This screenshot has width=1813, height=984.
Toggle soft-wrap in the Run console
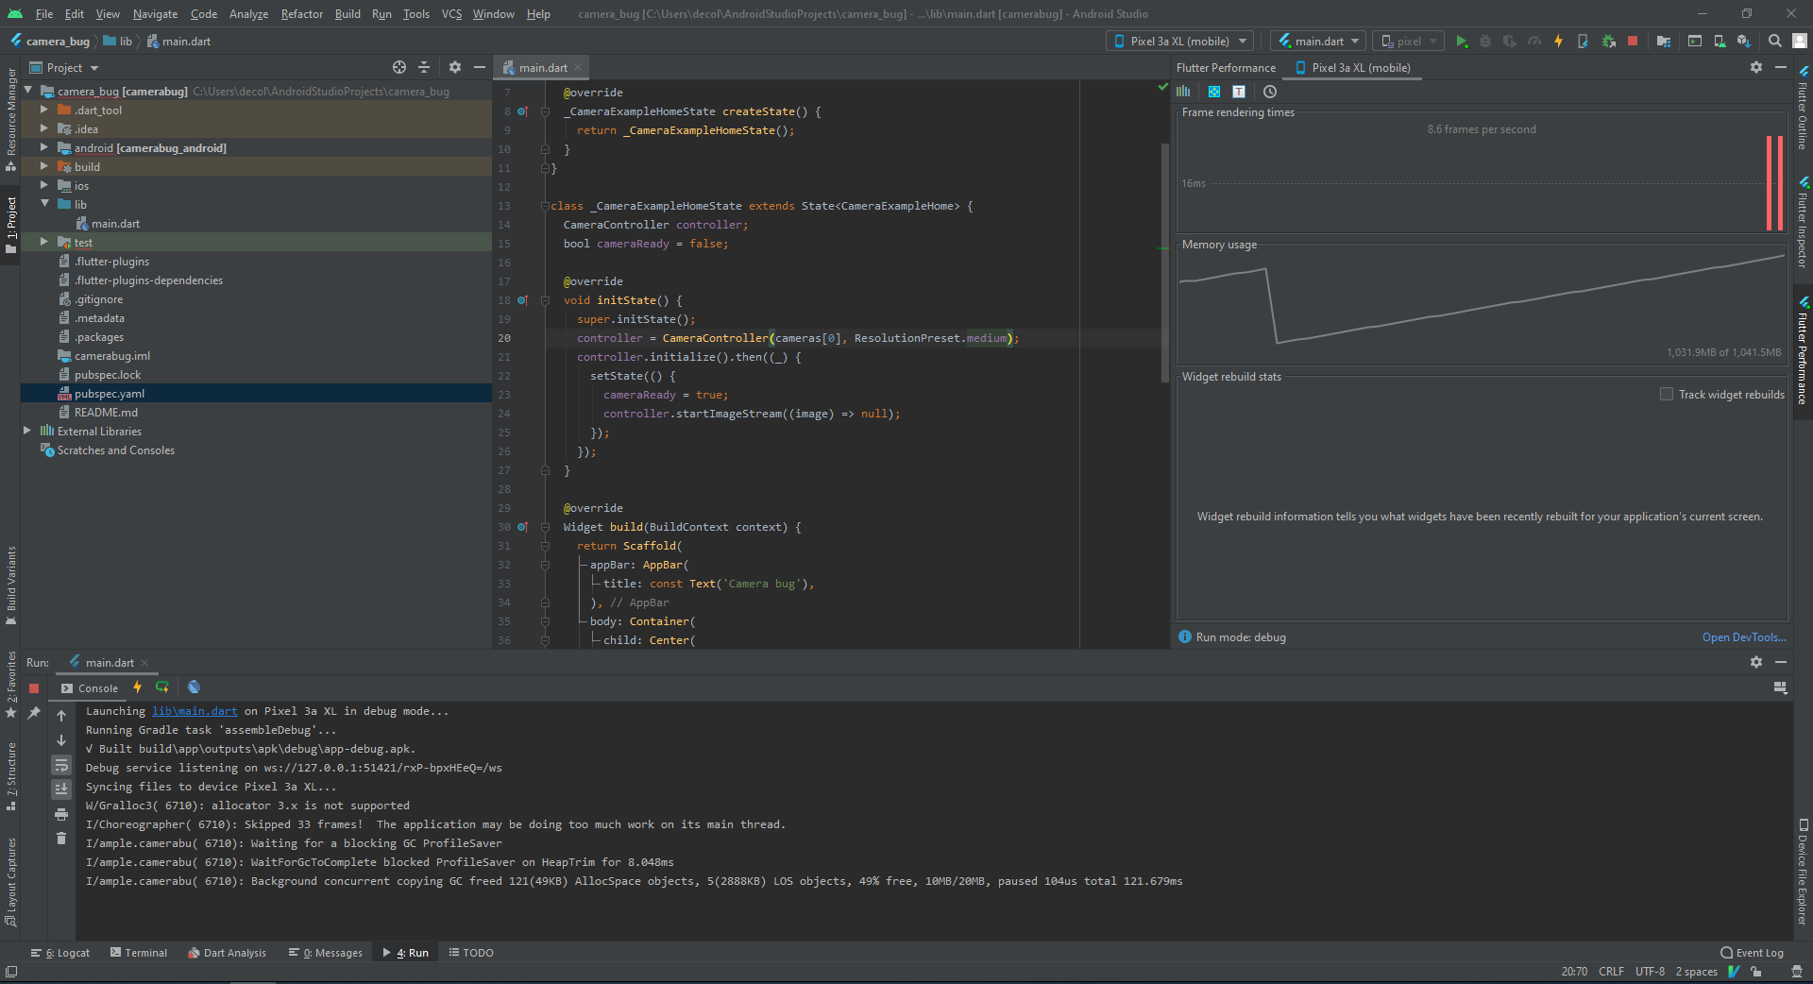pos(61,765)
